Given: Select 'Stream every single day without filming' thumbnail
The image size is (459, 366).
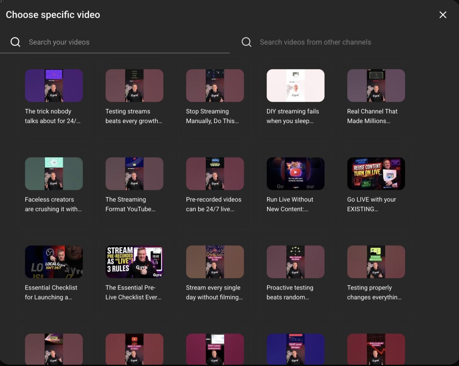Looking at the screenshot, I should click(215, 262).
